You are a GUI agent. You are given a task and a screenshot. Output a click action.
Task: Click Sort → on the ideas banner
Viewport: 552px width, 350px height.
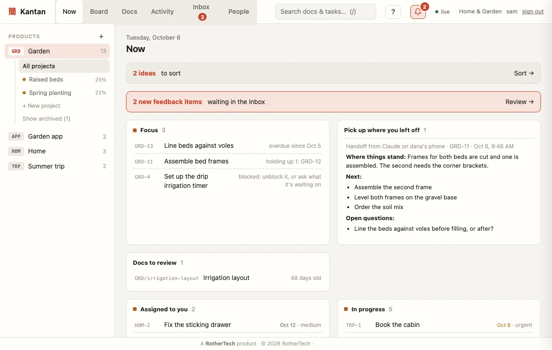(524, 73)
